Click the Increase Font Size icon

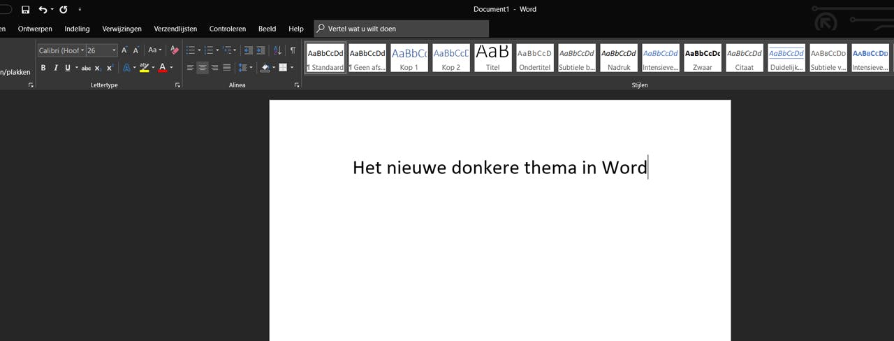point(124,50)
